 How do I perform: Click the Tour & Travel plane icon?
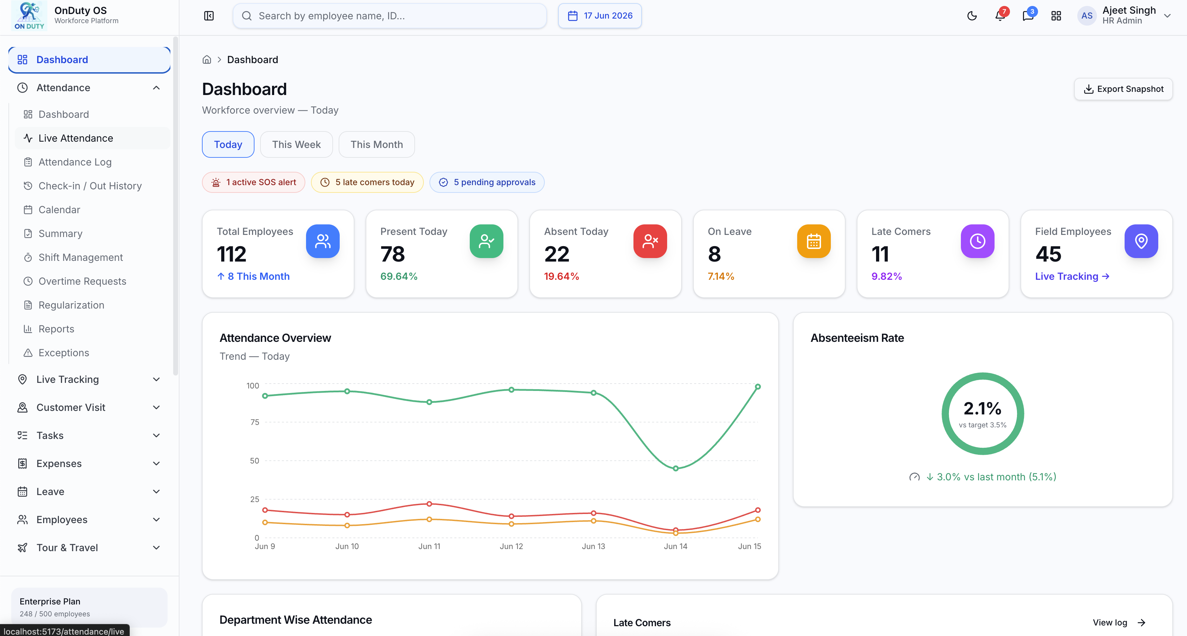coord(22,548)
